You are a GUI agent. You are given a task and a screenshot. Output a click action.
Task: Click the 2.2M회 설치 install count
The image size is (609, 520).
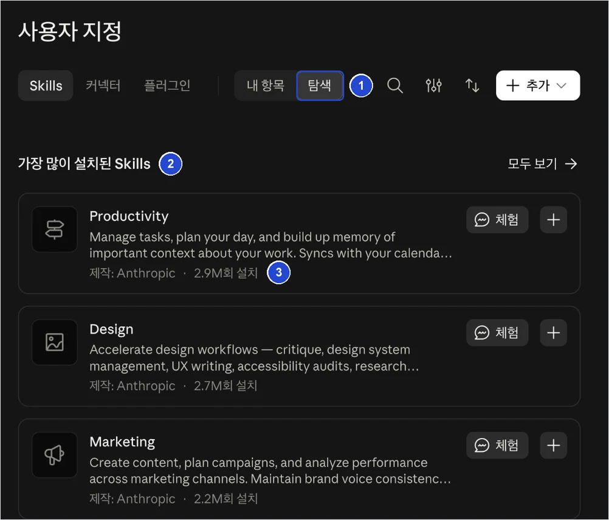(226, 499)
